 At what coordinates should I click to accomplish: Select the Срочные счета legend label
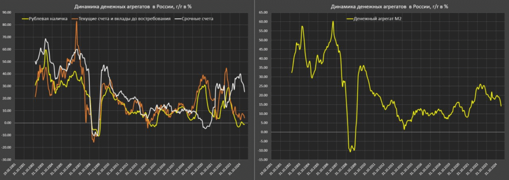click(198, 19)
